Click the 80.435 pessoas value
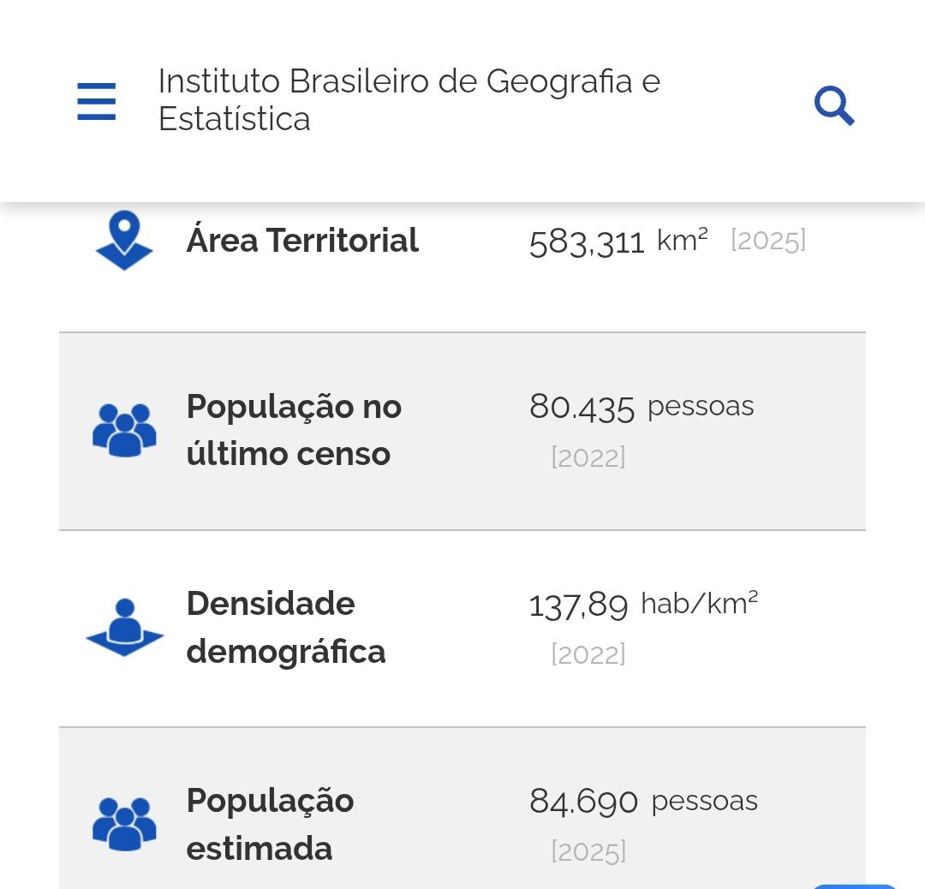Viewport: 925px width, 889px height. [642, 407]
